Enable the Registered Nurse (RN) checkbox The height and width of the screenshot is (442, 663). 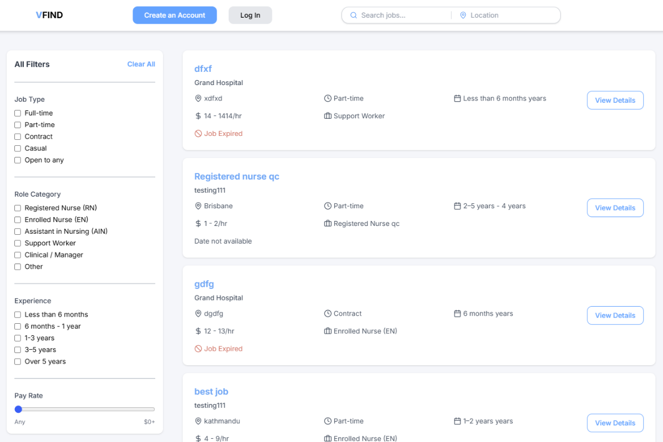pos(18,208)
